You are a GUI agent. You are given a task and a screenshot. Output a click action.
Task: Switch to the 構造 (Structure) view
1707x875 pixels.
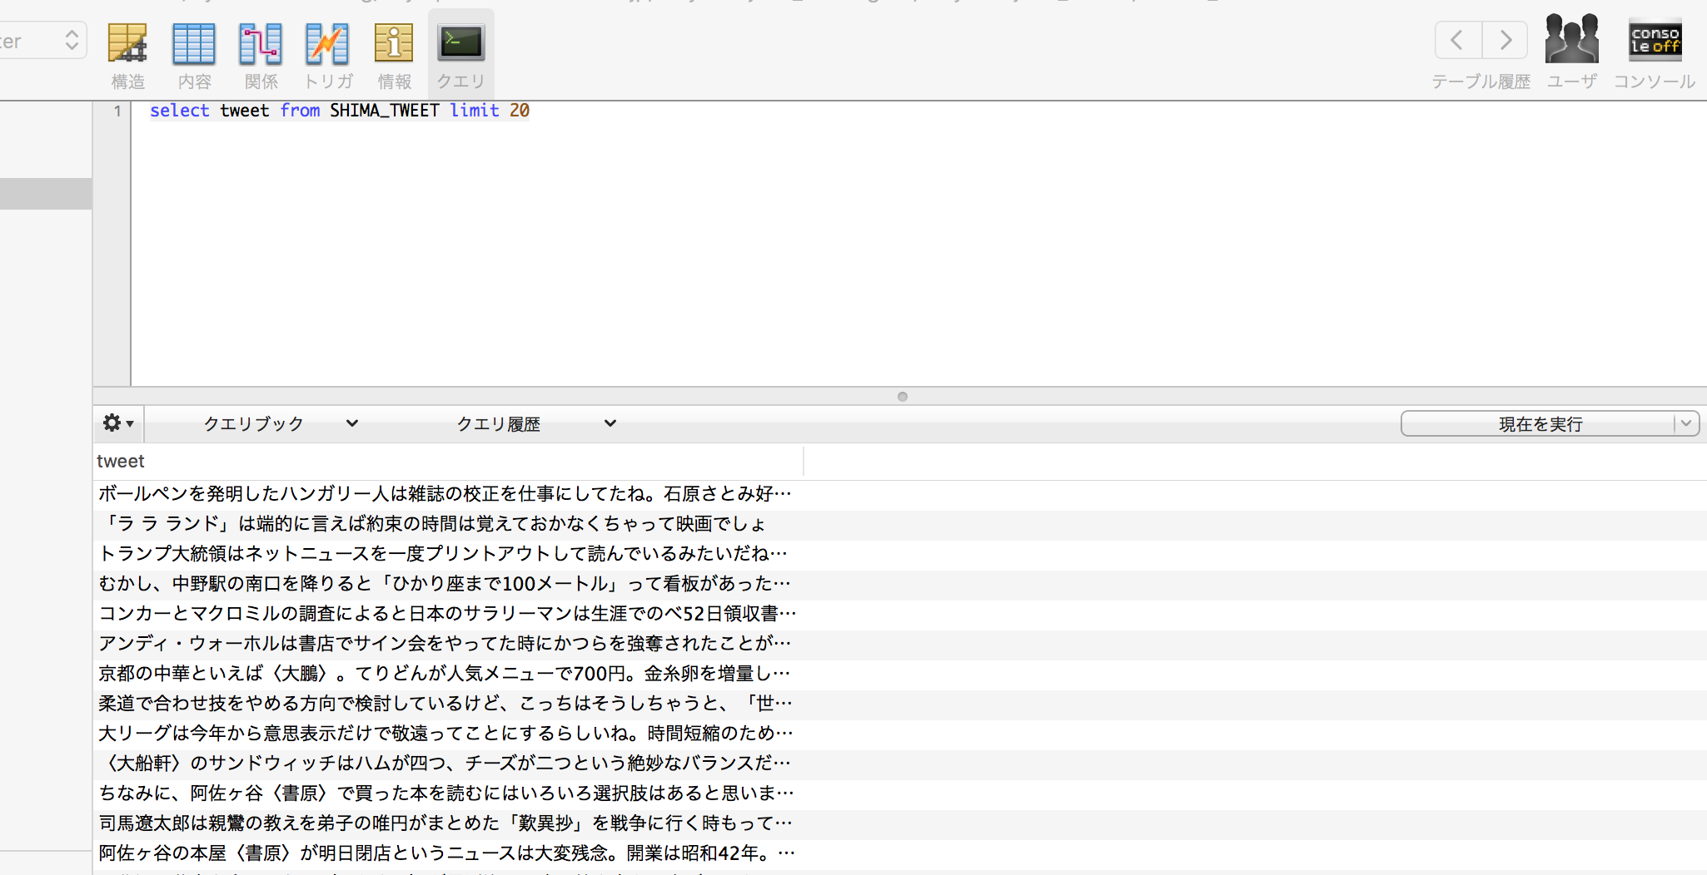coord(128,54)
